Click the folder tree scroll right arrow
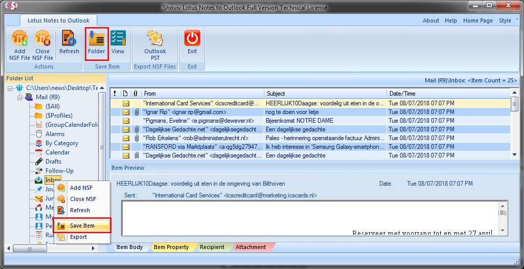The image size is (524, 269). (93, 248)
